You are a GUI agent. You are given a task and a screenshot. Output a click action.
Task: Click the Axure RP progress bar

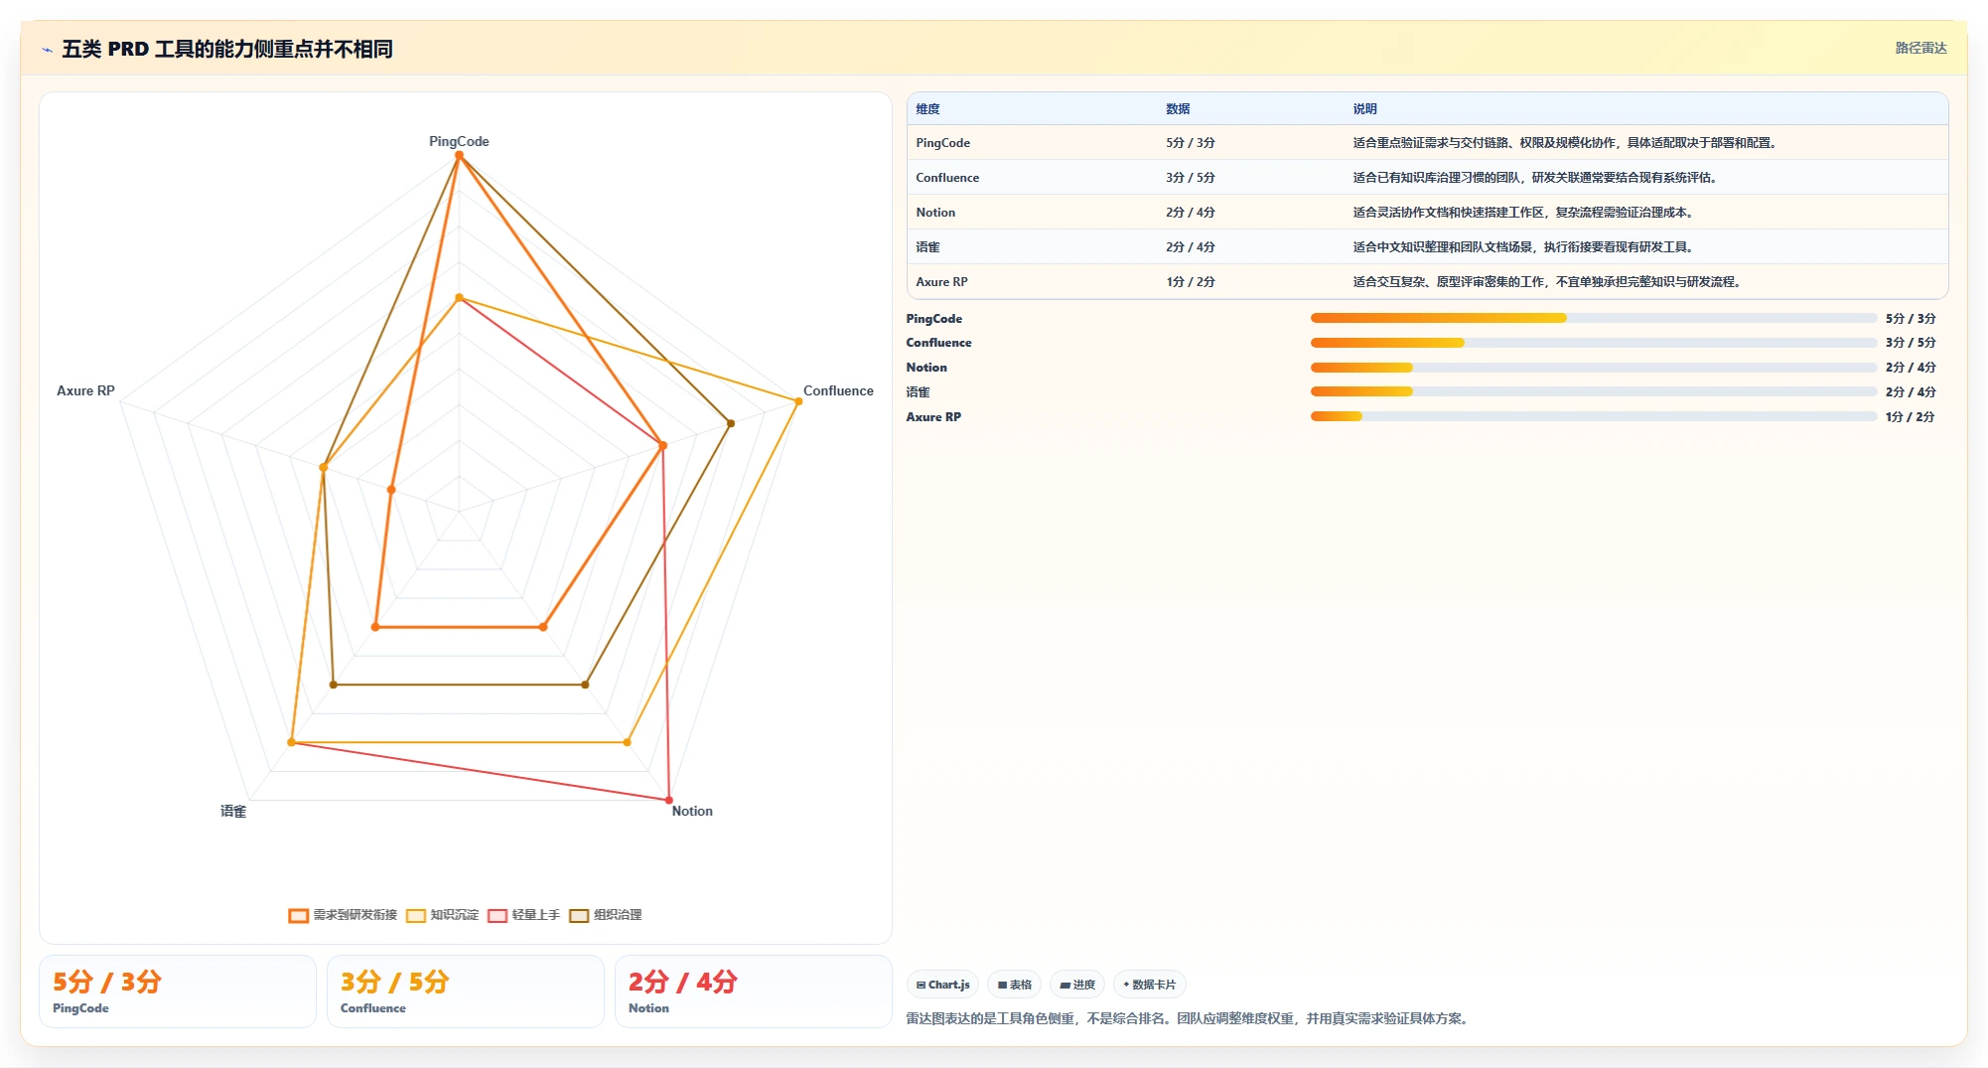coord(1593,416)
